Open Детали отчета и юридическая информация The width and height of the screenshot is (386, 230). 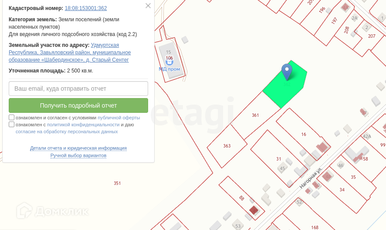point(78,148)
